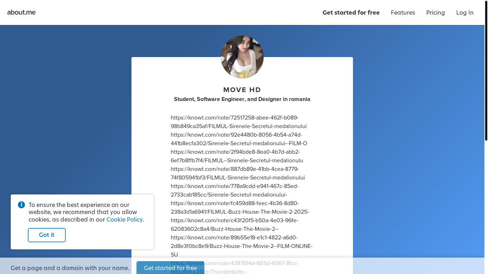488x274 pixels.
Task: Click the page vertical scrollbar thumb
Action: pyautogui.click(x=486, y=70)
